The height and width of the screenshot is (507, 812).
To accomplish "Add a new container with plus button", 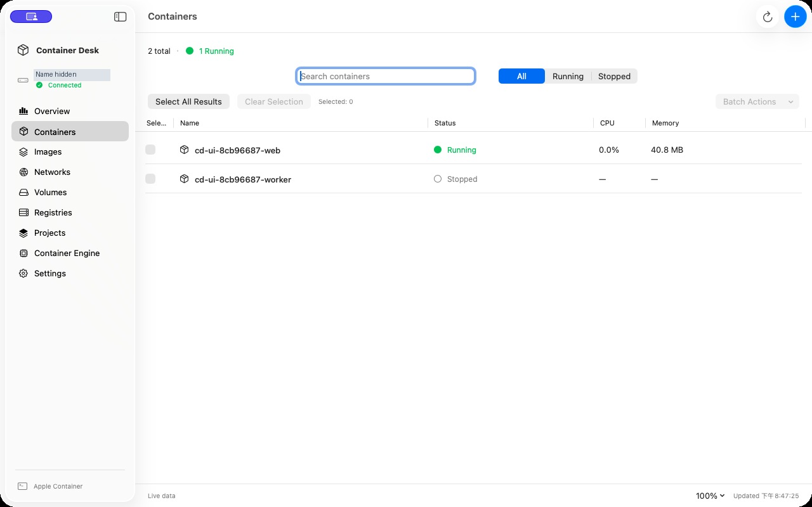I will pos(796,17).
